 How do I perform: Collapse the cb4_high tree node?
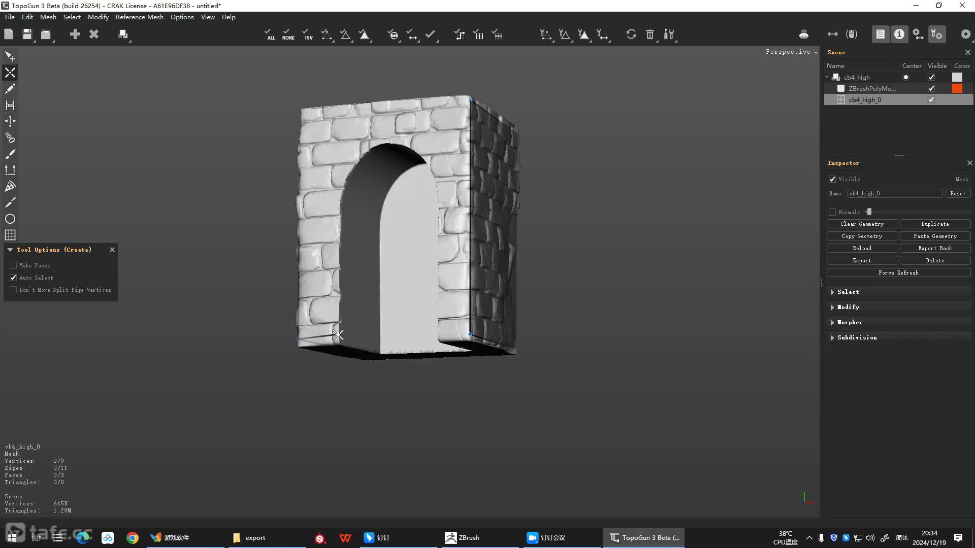(x=827, y=77)
